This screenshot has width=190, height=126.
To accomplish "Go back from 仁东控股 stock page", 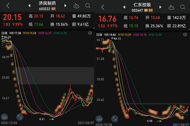I will (103, 7).
